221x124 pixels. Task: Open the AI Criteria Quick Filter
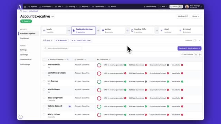click(81, 41)
